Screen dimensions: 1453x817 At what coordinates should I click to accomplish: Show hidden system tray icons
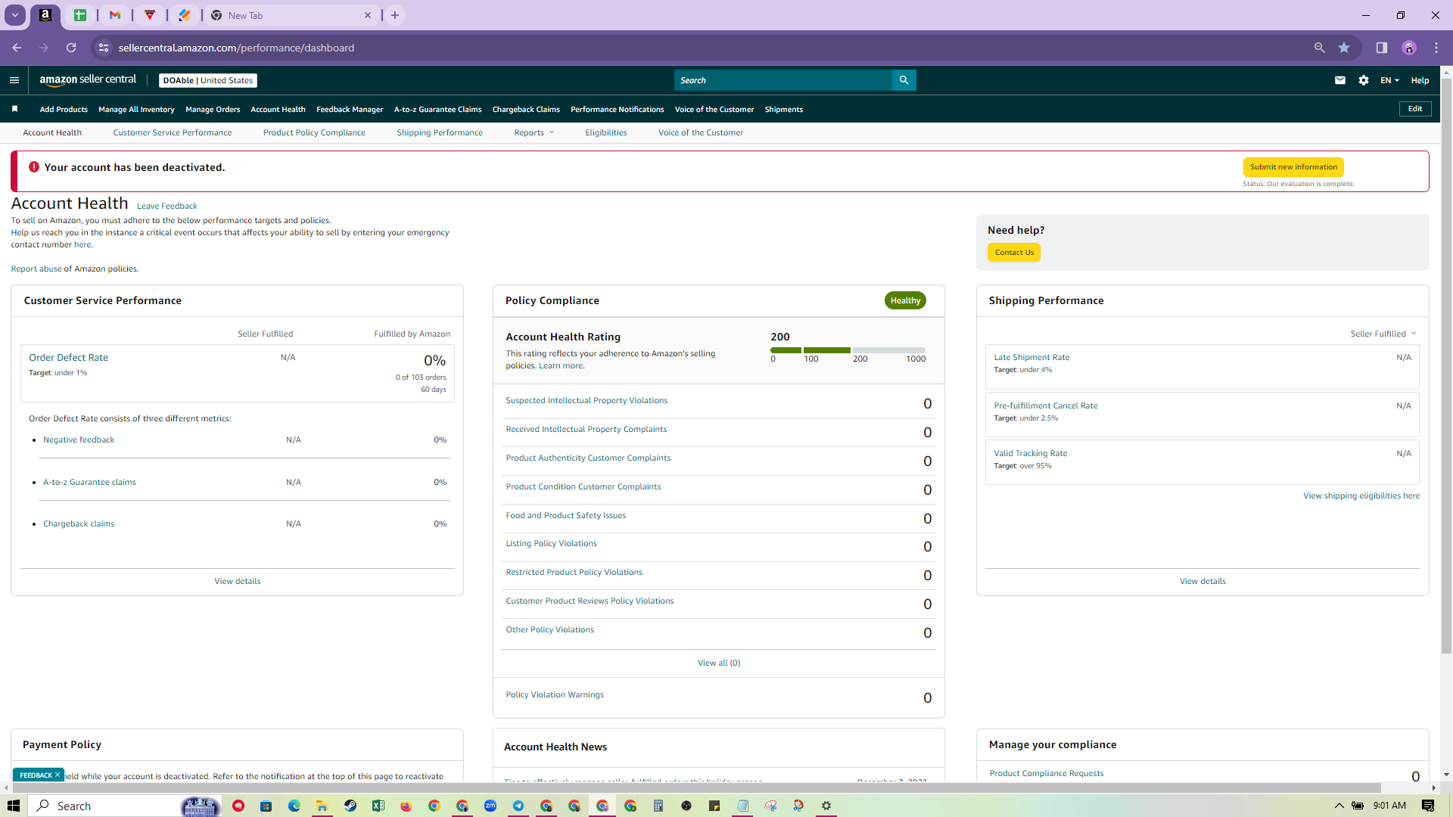click(x=1339, y=806)
